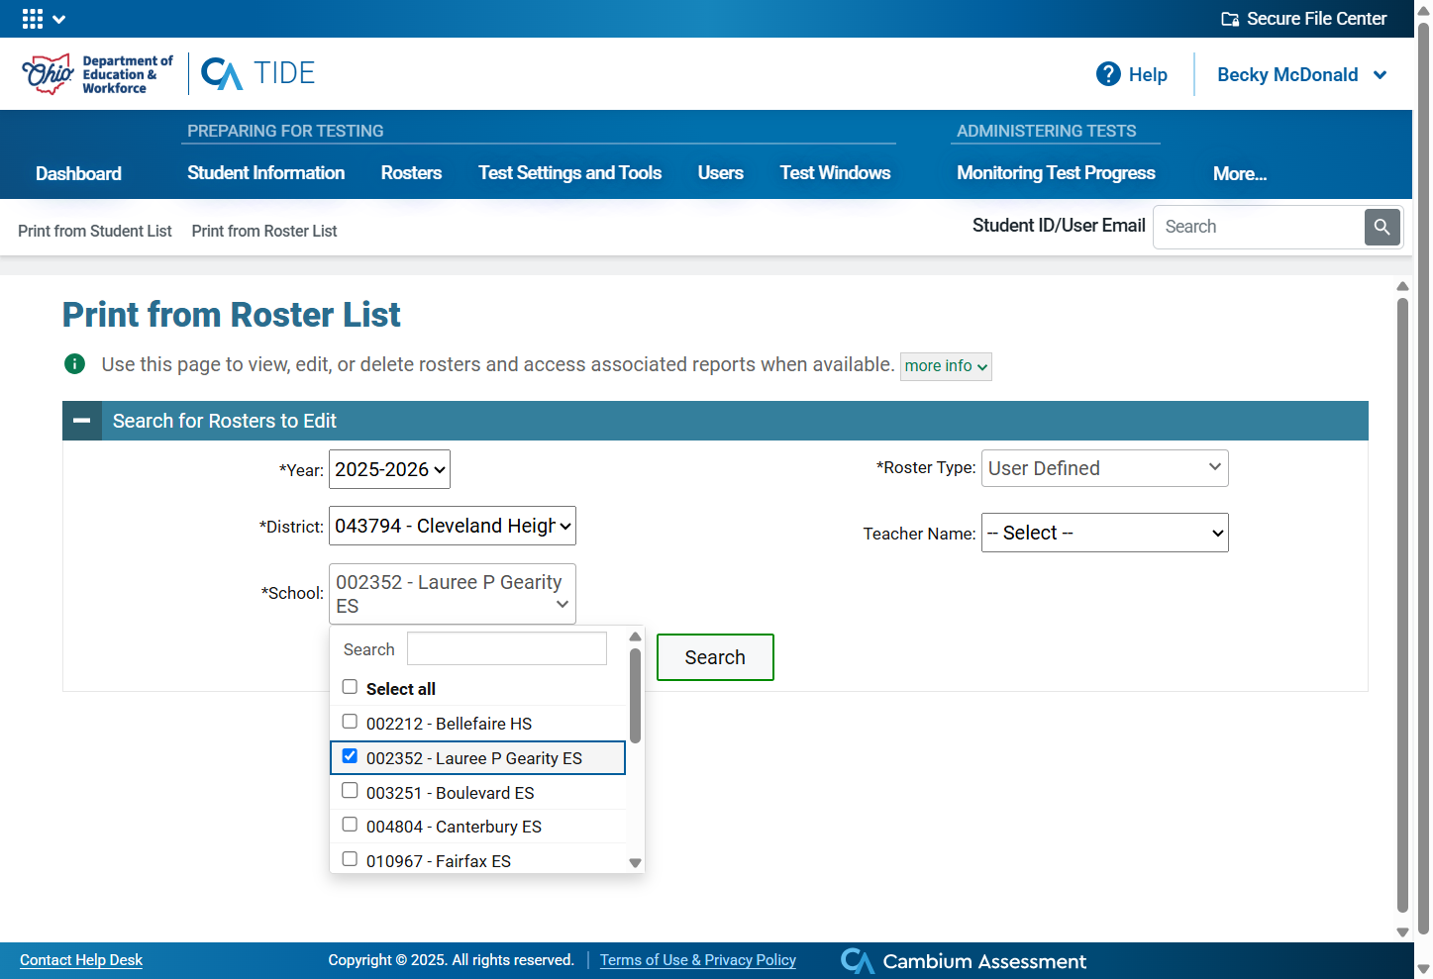This screenshot has height=979, width=1433.
Task: Click the Cambium TIDE logo
Action: (258, 73)
